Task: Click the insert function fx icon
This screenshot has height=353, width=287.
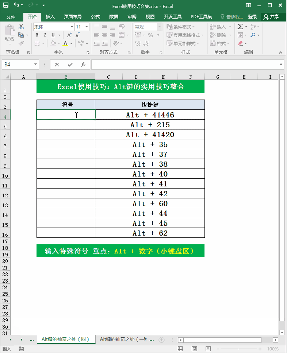Action: tap(83, 65)
